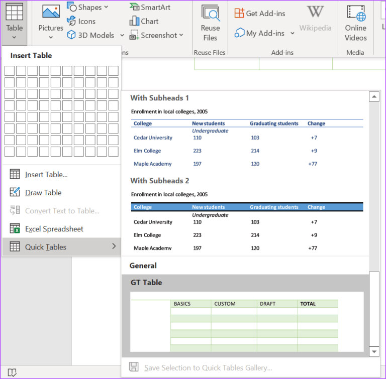
Task: Click CUSTOM header in GT Table preview
Action: pos(225,304)
